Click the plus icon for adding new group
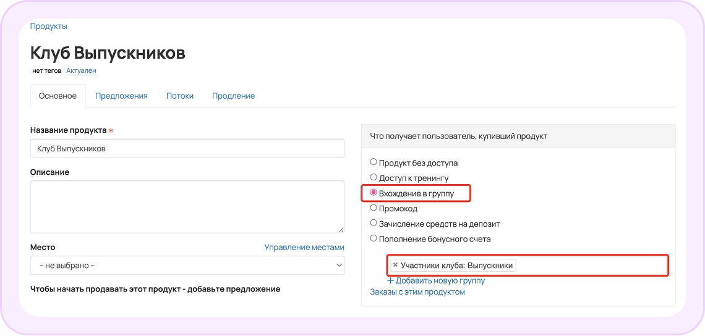Image resolution: width=705 pixels, height=336 pixels. (x=391, y=281)
